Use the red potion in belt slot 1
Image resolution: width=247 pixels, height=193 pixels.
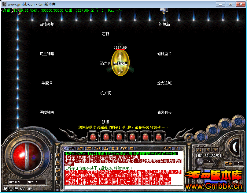point(93,137)
